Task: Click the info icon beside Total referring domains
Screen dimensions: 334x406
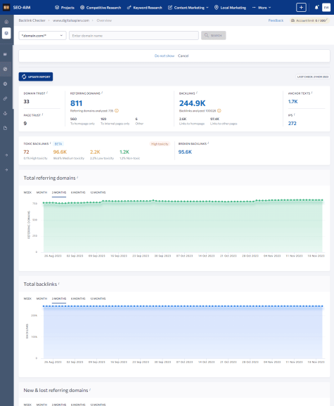Action: 77,177
